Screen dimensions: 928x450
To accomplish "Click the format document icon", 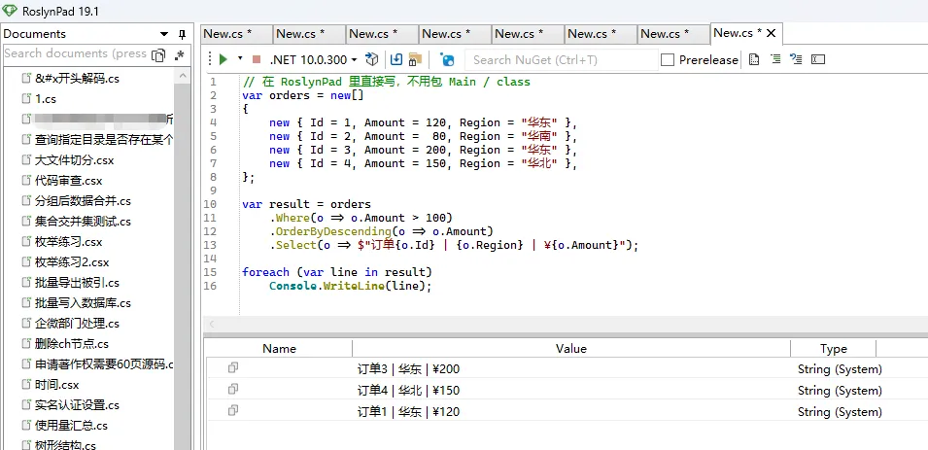I will [x=754, y=59].
